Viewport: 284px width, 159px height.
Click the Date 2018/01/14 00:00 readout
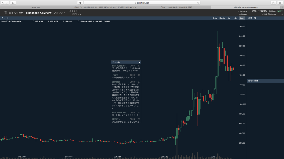(11, 22)
